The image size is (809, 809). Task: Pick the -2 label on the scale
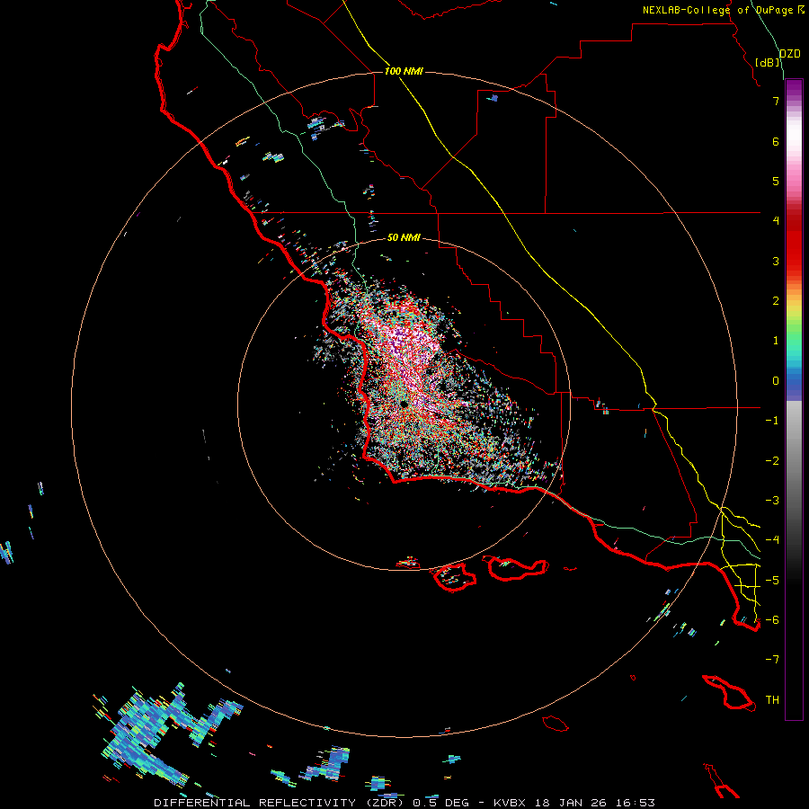772,461
